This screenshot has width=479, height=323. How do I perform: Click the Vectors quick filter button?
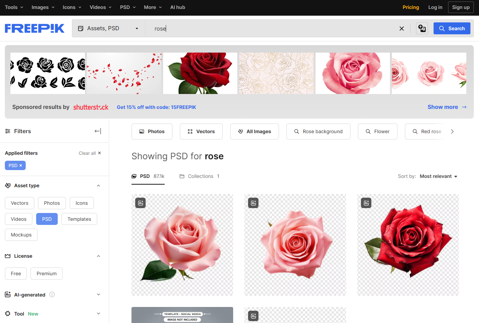(201, 132)
